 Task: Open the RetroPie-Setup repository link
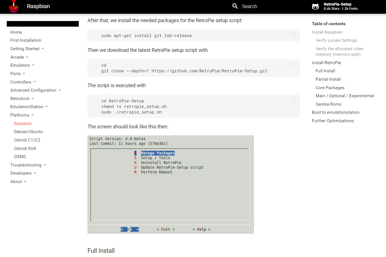coord(335,6)
